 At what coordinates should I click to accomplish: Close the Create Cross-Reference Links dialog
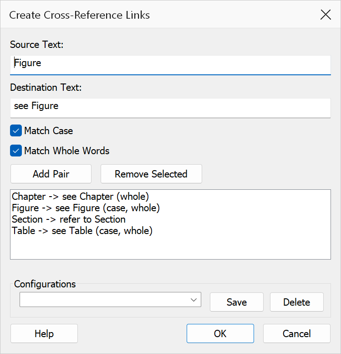(x=326, y=15)
